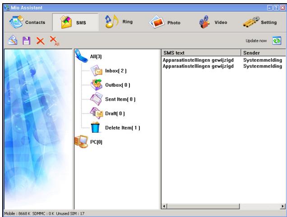The image size is (287, 217).
Task: Click the compose new SMS icon
Action: 13,40
